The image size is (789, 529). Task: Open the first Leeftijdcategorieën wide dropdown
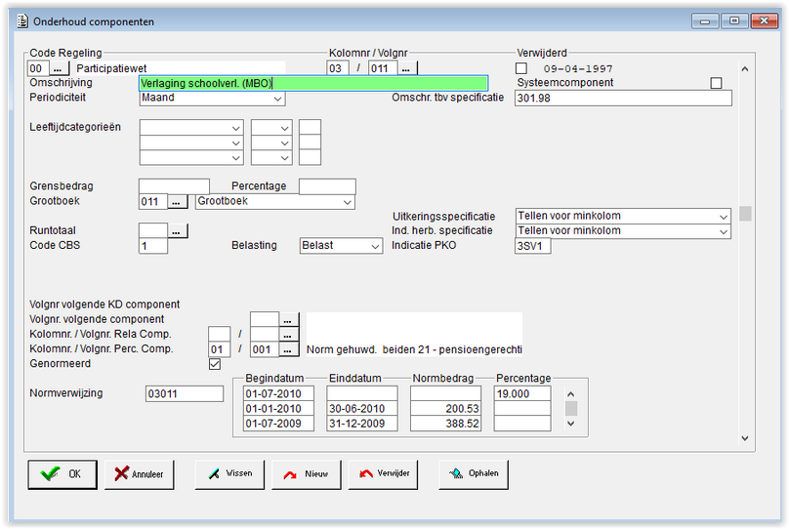pos(191,128)
